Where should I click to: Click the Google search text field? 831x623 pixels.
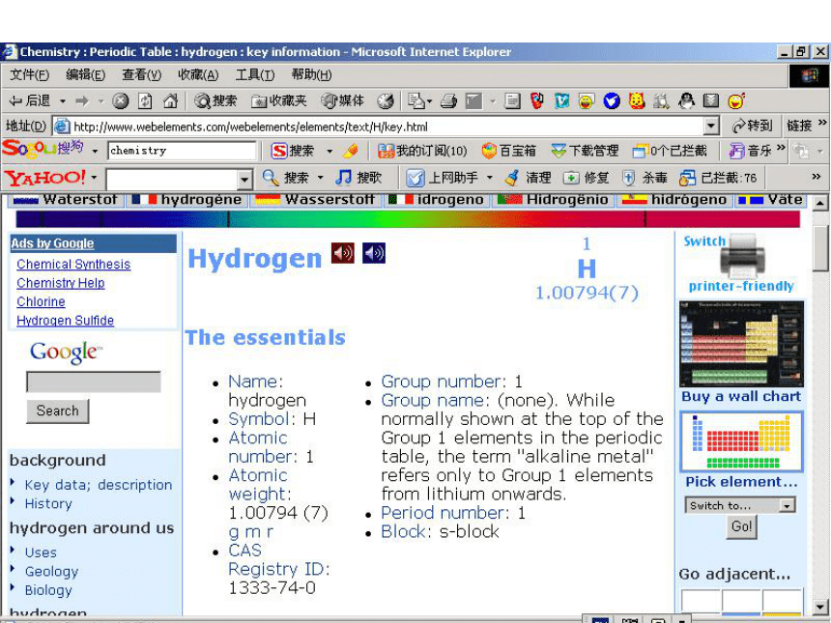click(x=94, y=382)
